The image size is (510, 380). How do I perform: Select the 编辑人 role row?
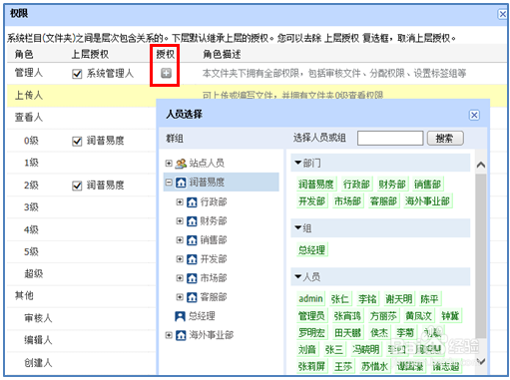[x=82, y=340]
